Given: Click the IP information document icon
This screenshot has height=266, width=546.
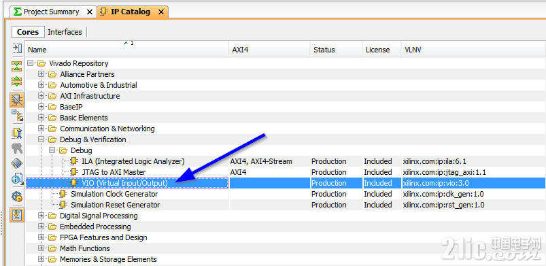Looking at the screenshot, I should [17, 178].
